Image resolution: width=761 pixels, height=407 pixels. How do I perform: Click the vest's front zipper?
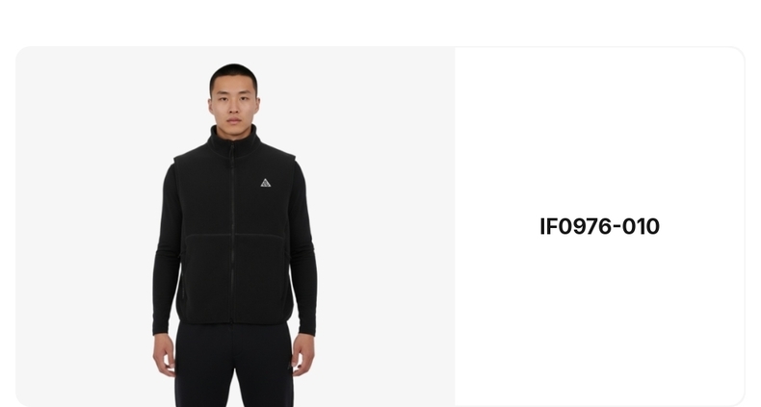[232, 233]
